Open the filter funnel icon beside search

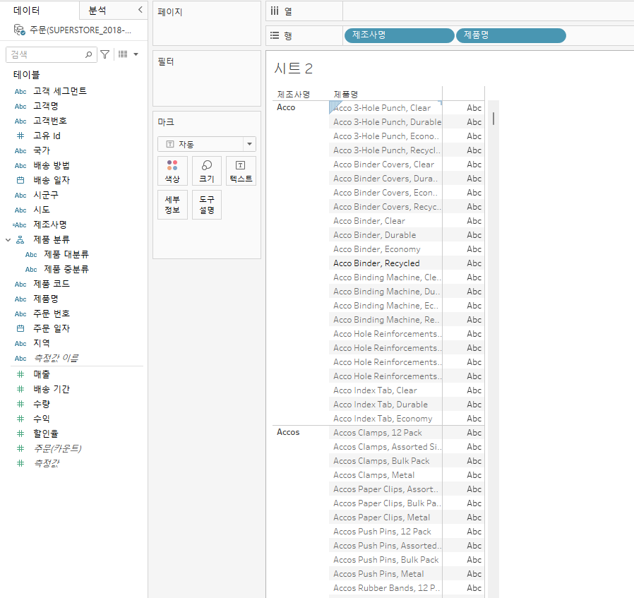click(105, 54)
